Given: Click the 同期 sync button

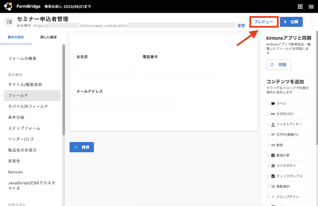Looking at the screenshot, I should [x=278, y=65].
